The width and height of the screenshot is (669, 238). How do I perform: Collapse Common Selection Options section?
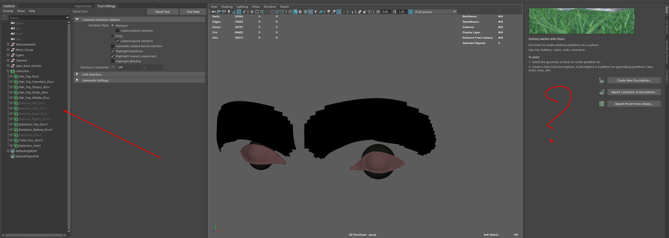[x=77, y=19]
